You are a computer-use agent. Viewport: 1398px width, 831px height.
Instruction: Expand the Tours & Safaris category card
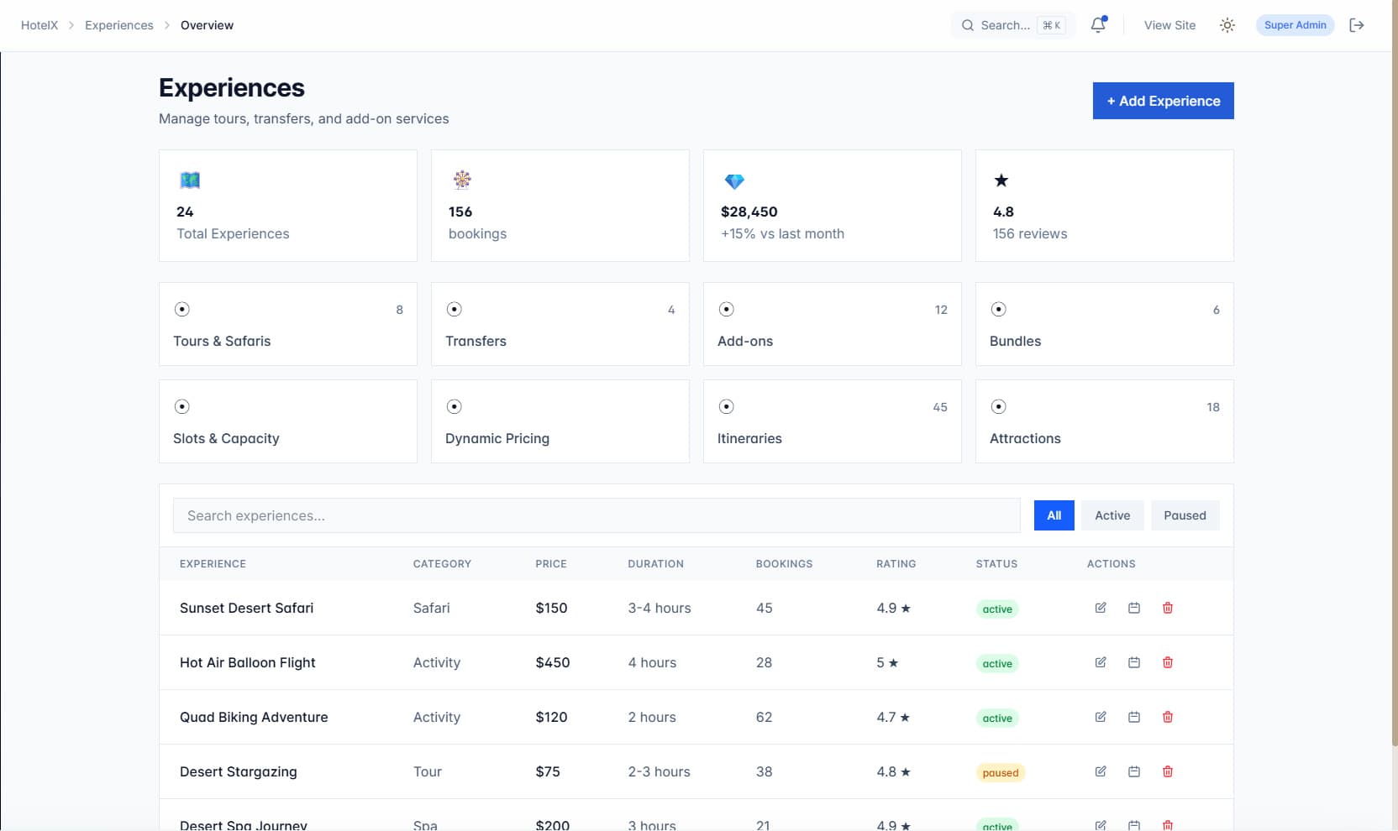287,324
